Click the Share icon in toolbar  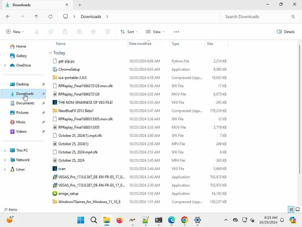pyautogui.click(x=93, y=32)
